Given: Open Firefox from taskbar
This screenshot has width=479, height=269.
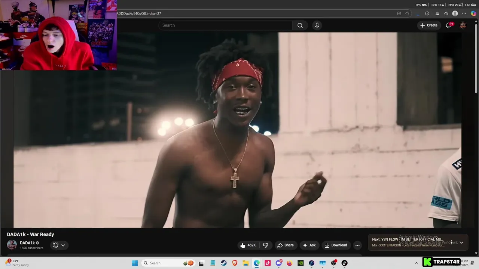Looking at the screenshot, I should click(290, 263).
